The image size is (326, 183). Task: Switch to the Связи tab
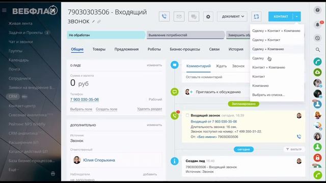click(214, 49)
